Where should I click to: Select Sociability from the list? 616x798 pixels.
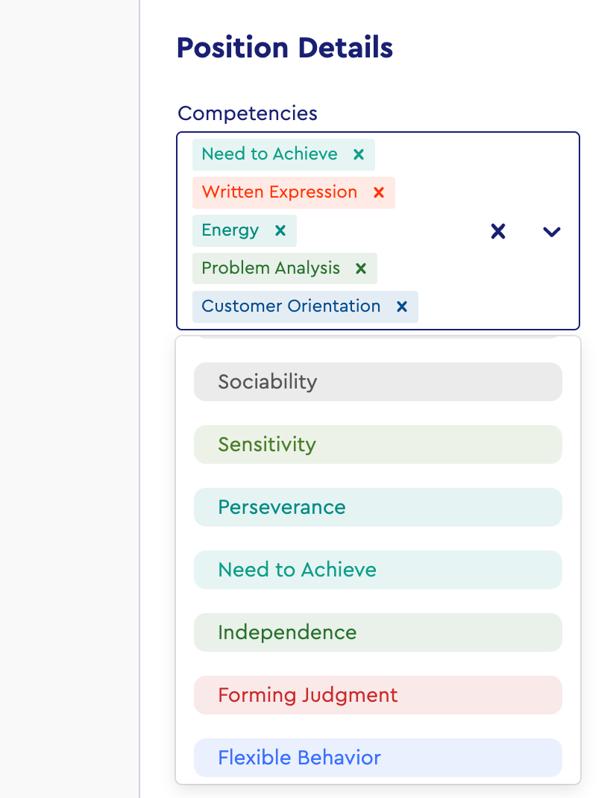pos(377,382)
